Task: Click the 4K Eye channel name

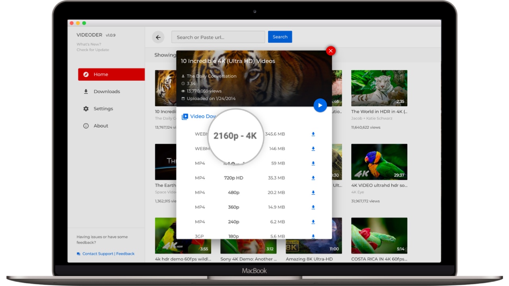Action: [357, 192]
